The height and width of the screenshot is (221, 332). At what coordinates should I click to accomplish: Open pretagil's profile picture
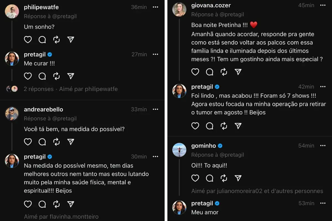[12, 59]
